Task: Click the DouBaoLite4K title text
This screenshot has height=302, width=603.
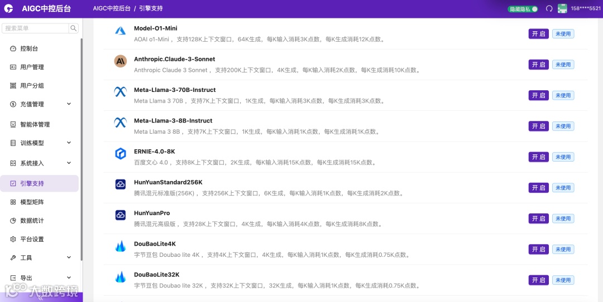Action: click(x=155, y=244)
